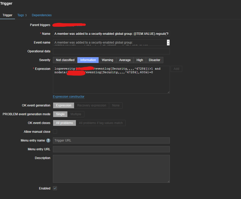Select Information severity
The image size is (241, 199).
pyautogui.click(x=88, y=60)
